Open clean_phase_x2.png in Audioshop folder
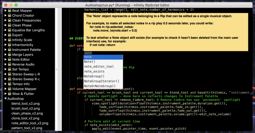The width and height of the screenshot is (255, 133). tap(27, 113)
